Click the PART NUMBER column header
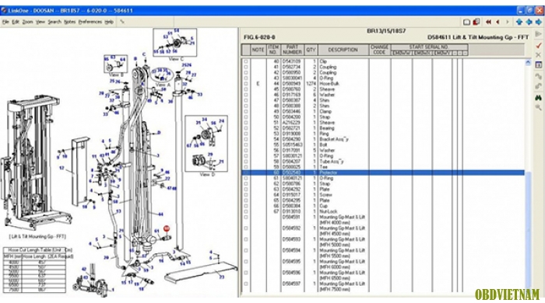The height and width of the screenshot is (303, 545). (292, 50)
